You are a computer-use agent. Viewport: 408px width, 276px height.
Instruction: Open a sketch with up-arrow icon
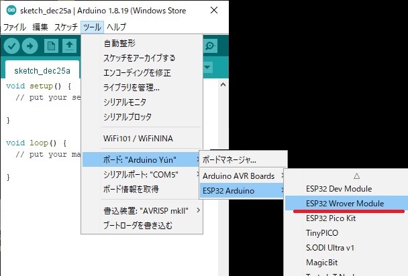pos(69,46)
